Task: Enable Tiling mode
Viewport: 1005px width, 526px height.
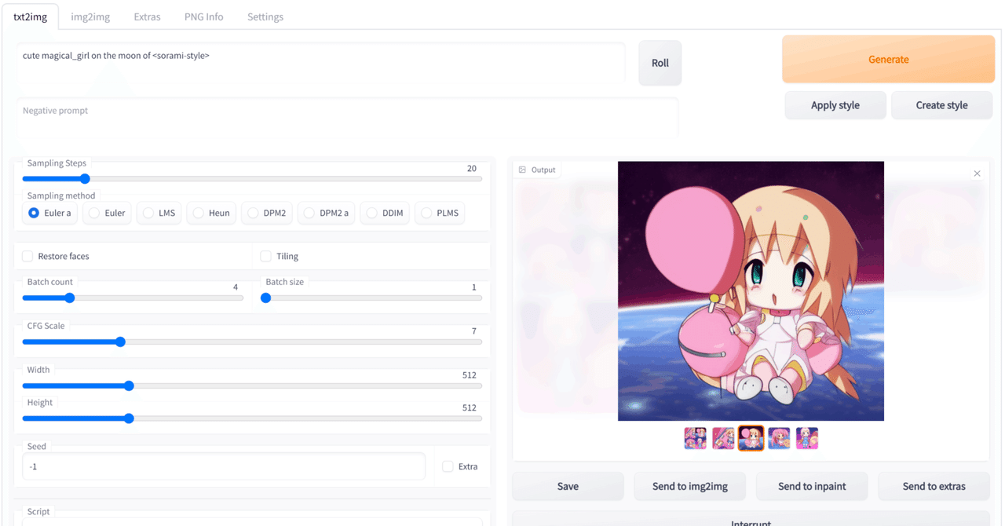Action: (265, 256)
